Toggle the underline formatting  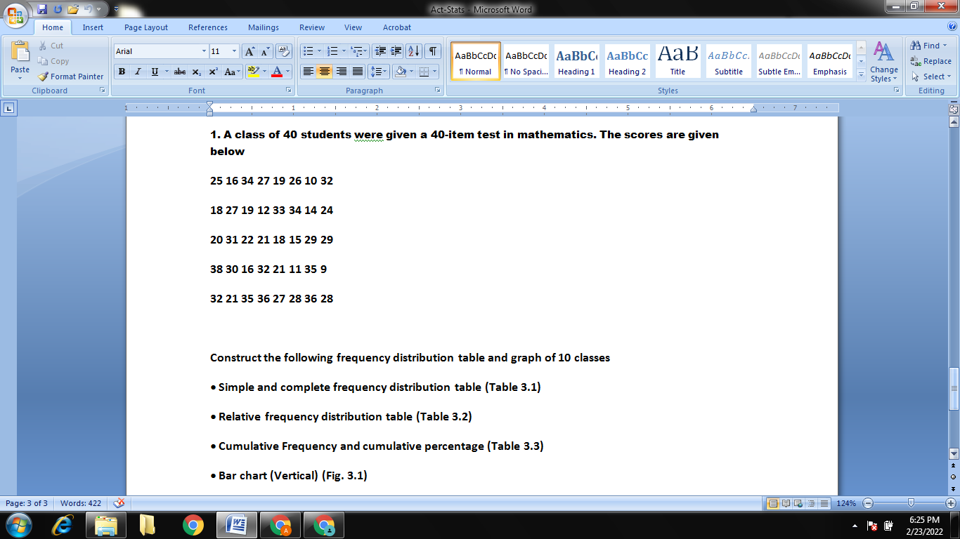155,72
